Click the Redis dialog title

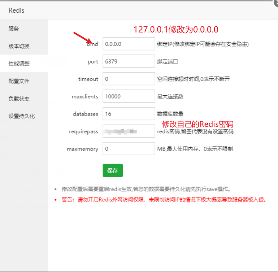point(17,10)
